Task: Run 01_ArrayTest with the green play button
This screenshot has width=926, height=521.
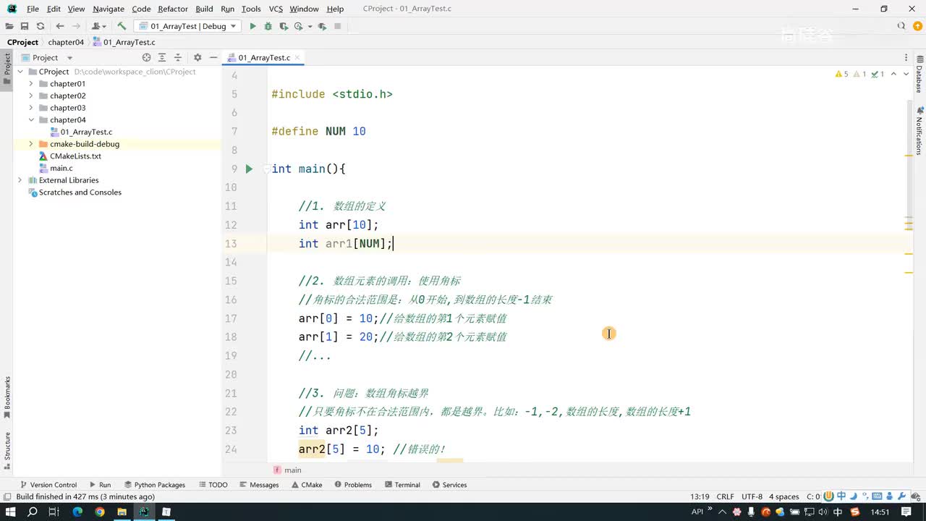Action: pos(252,26)
